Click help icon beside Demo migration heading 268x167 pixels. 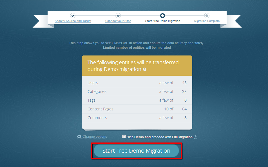(145, 69)
